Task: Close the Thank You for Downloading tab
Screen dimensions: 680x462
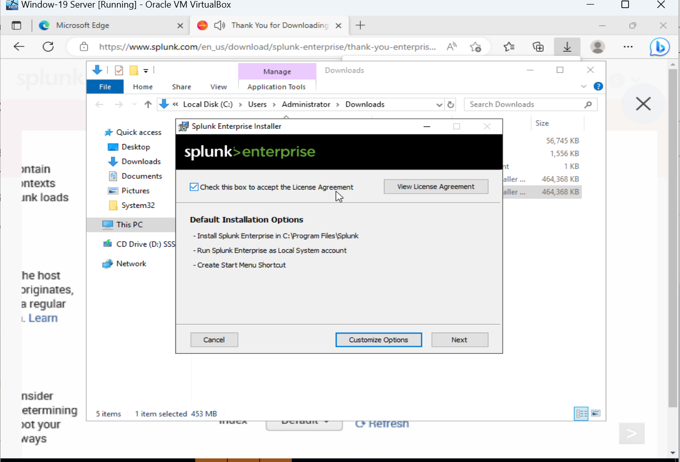Action: pos(338,25)
